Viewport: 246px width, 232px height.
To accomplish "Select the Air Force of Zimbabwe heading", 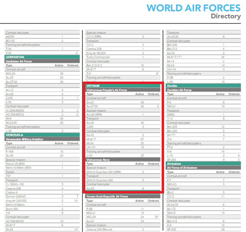I will pos(182,168).
